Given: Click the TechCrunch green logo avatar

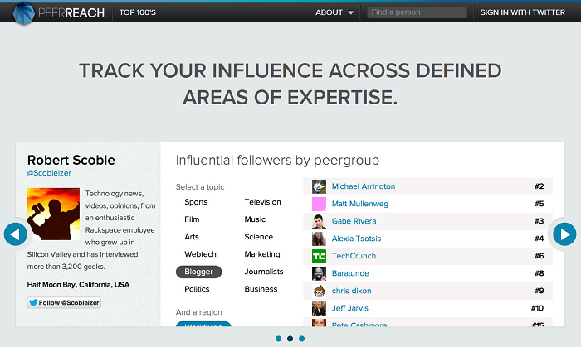Looking at the screenshot, I should [x=319, y=256].
